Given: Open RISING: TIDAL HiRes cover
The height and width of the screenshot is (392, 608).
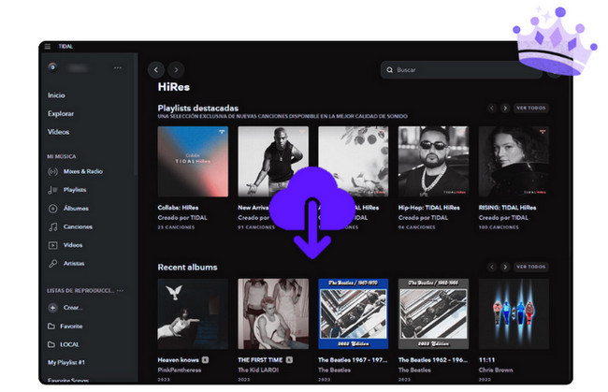Looking at the screenshot, I should click(x=514, y=161).
